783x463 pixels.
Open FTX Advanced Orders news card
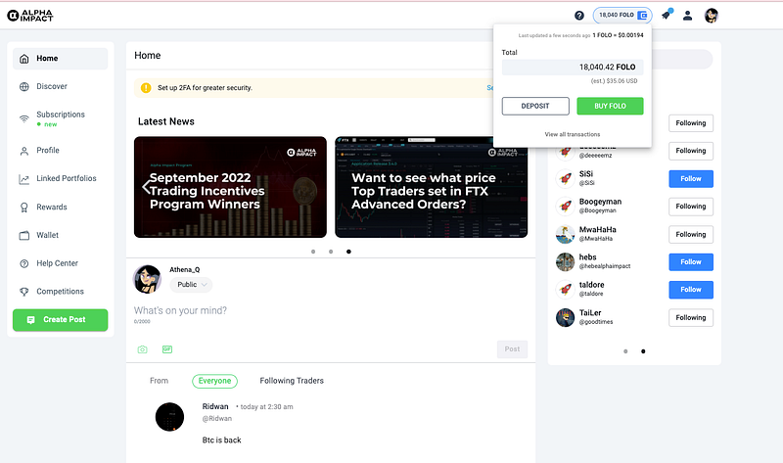(x=432, y=187)
